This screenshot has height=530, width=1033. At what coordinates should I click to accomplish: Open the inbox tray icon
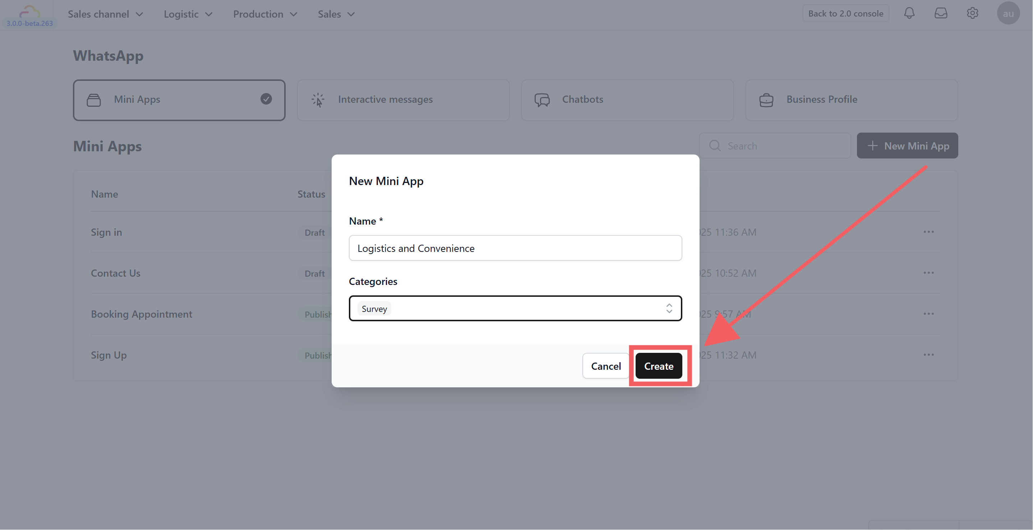click(941, 13)
